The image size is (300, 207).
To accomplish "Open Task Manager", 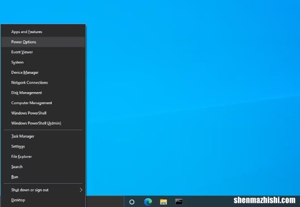I will (x=43, y=136).
